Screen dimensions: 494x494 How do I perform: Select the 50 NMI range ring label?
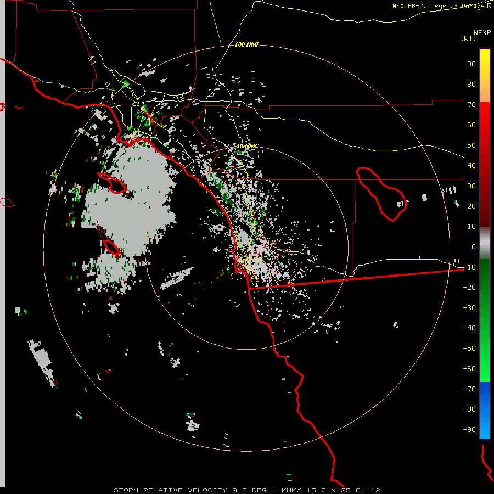(x=247, y=146)
